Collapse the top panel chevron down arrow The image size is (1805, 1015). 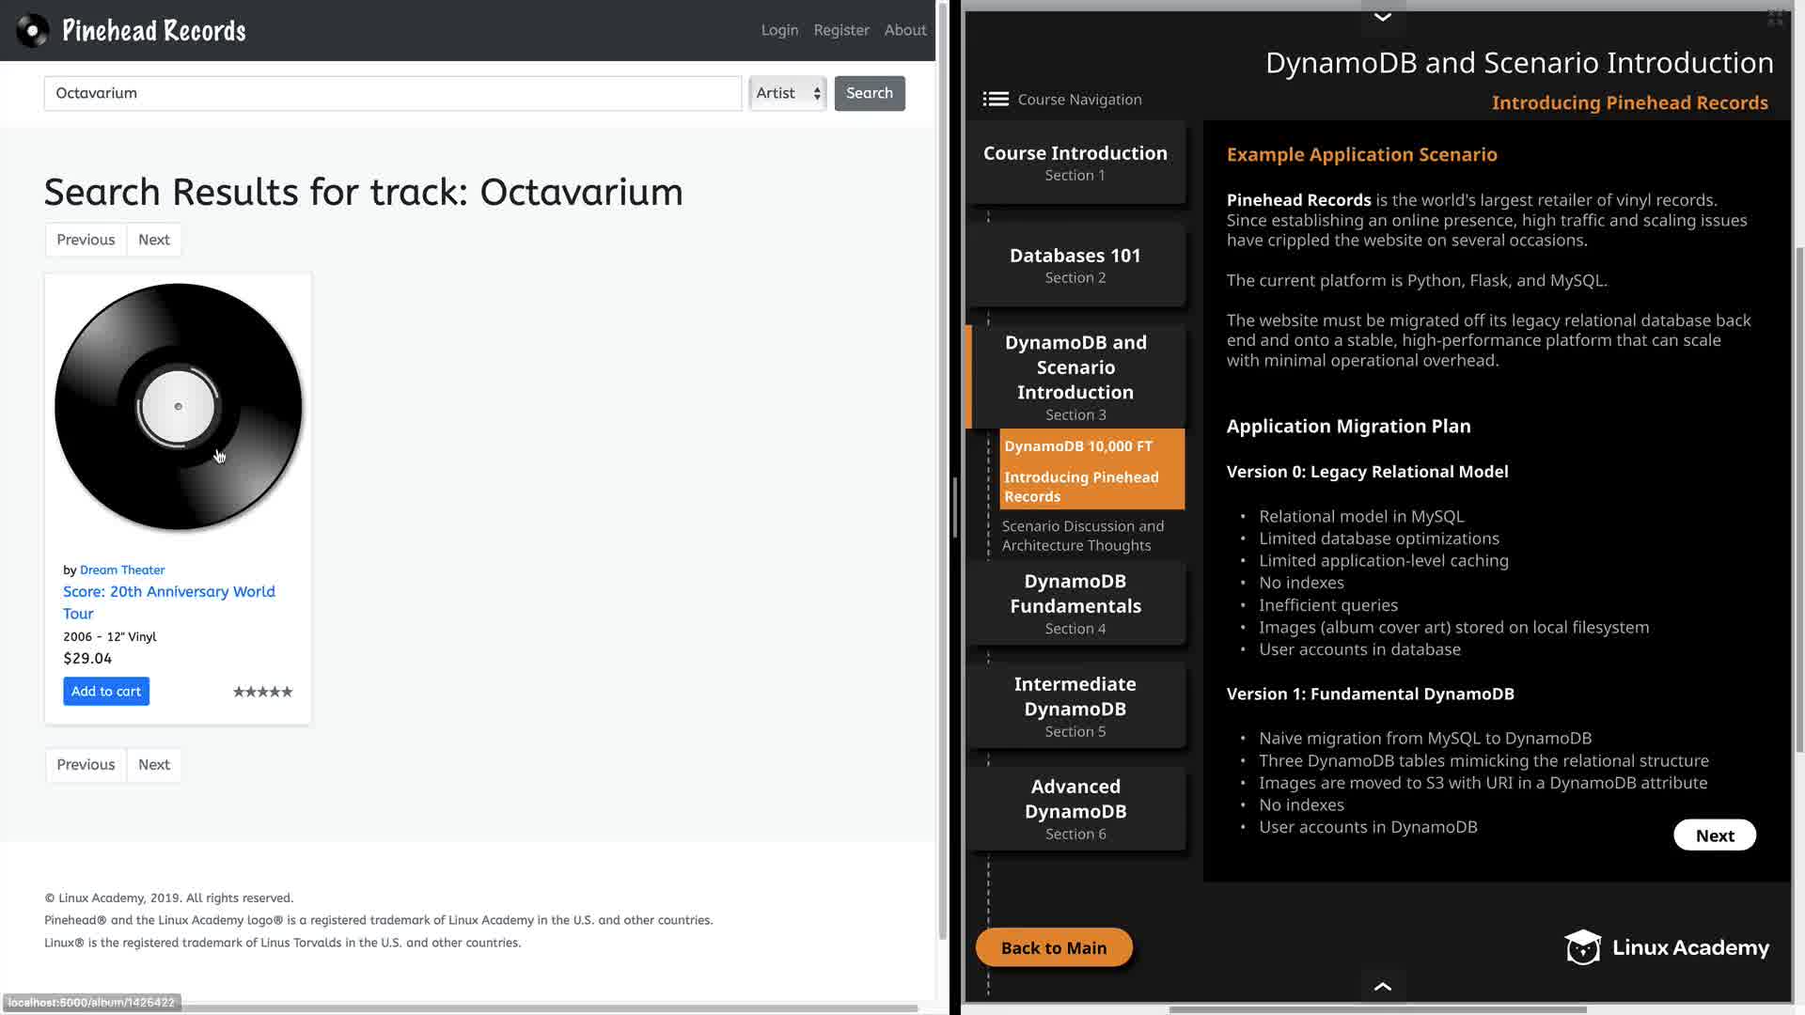coord(1382,16)
